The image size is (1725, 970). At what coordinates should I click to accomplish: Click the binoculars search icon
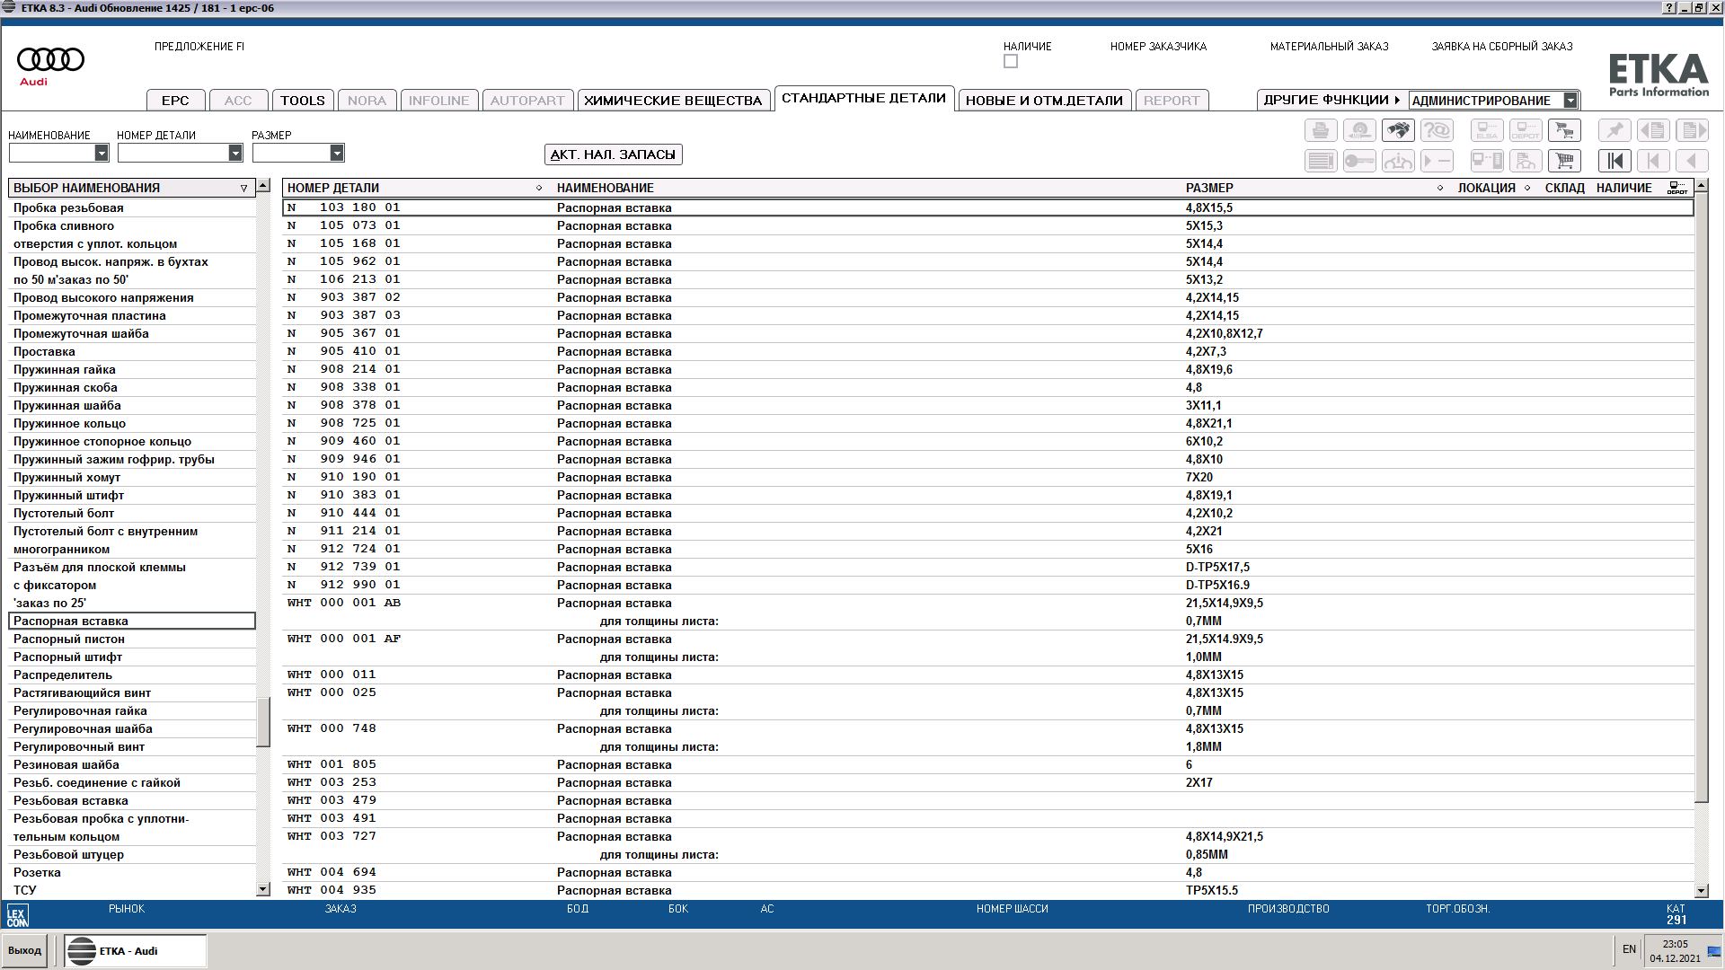(x=1398, y=130)
